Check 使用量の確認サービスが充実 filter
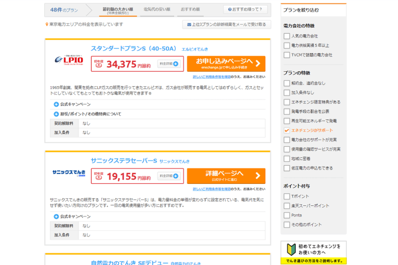This screenshot has width=398, height=265. click(x=286, y=149)
